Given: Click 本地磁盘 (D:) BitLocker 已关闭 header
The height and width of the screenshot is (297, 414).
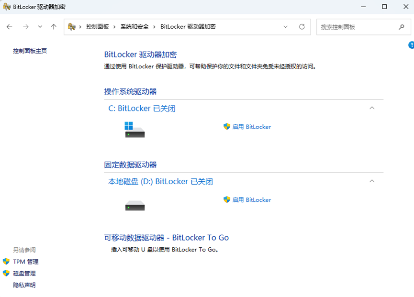Looking at the screenshot, I should click(x=160, y=181).
